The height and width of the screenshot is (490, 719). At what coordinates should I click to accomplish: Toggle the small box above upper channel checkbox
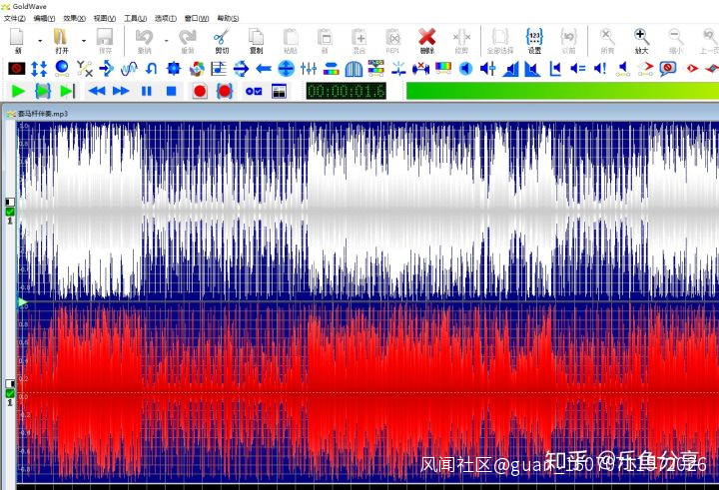click(10, 202)
